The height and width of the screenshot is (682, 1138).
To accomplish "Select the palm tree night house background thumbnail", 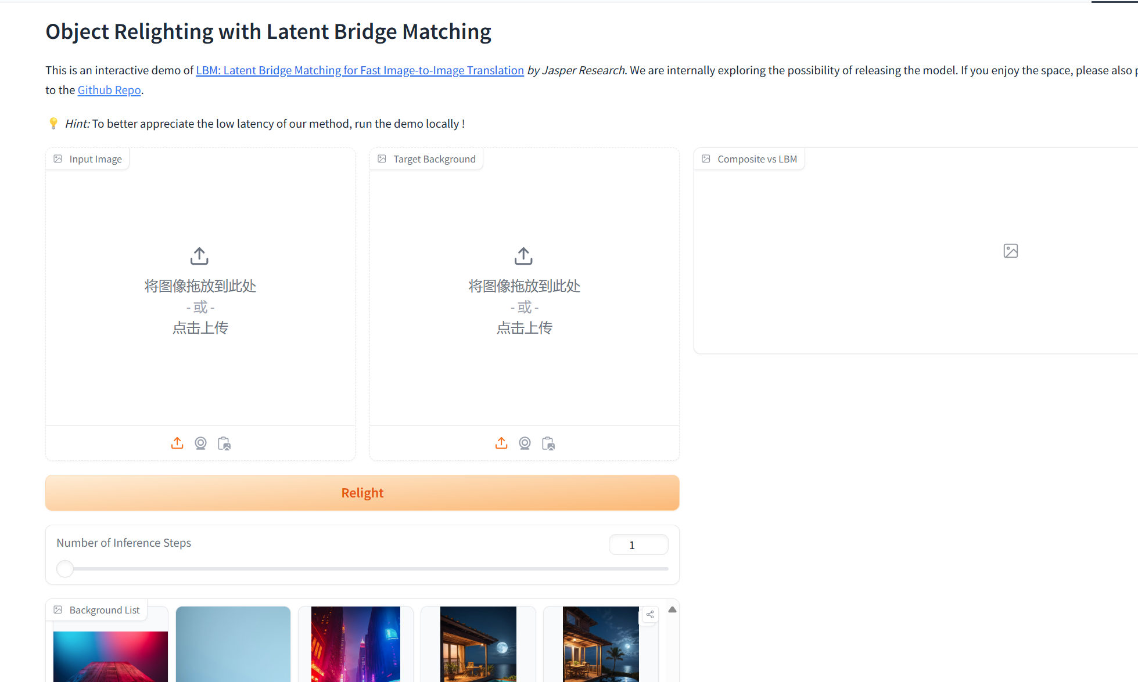I will pos(601,644).
